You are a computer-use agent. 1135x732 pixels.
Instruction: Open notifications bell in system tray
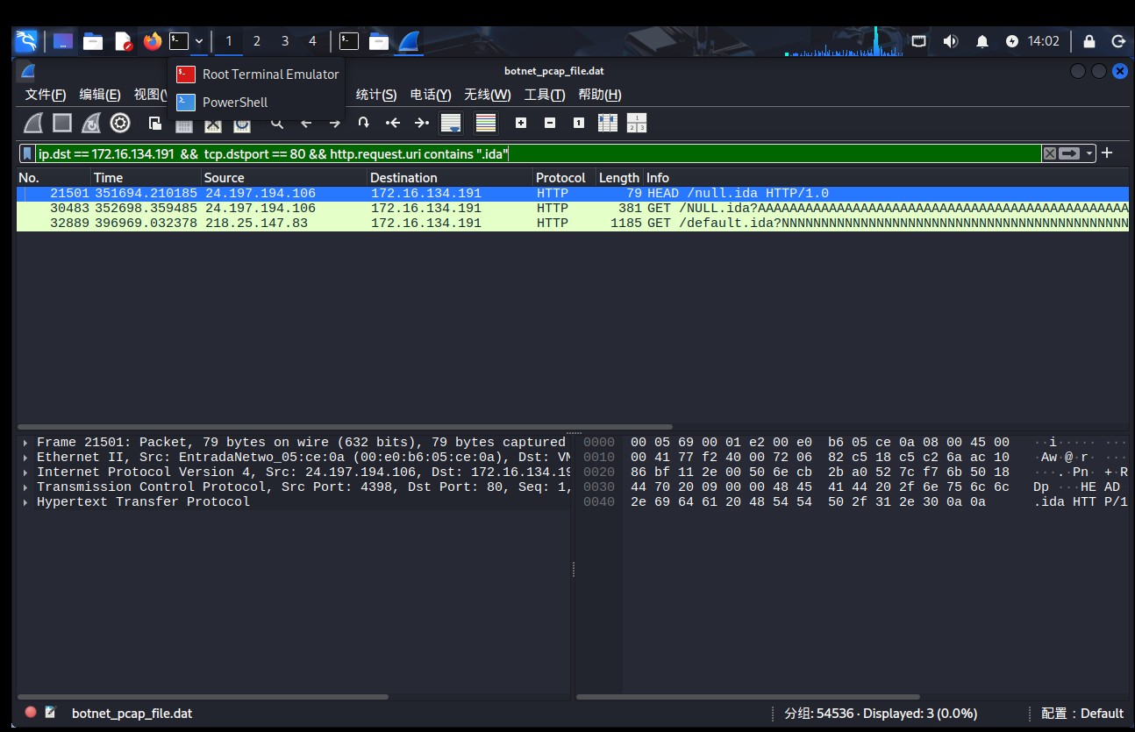point(982,41)
